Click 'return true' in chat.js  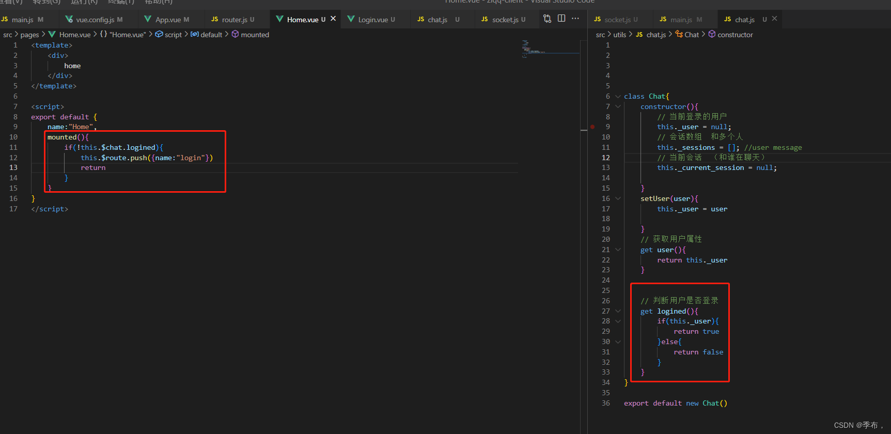pos(696,331)
